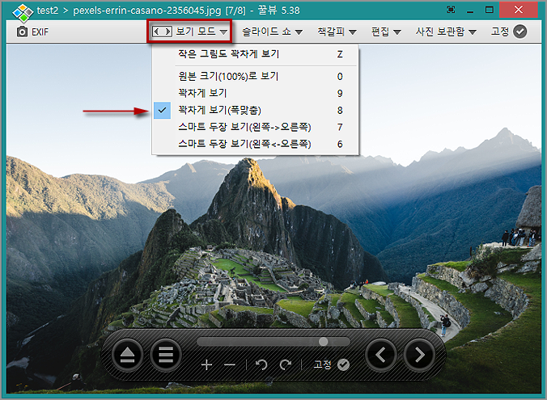Click the eject/open file button
The image size is (547, 400).
pos(127,355)
